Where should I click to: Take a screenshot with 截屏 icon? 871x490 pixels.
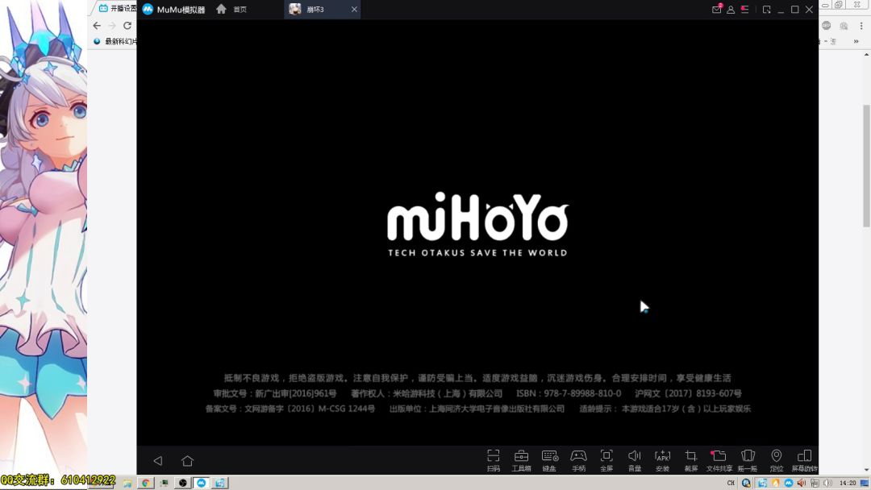(691, 460)
